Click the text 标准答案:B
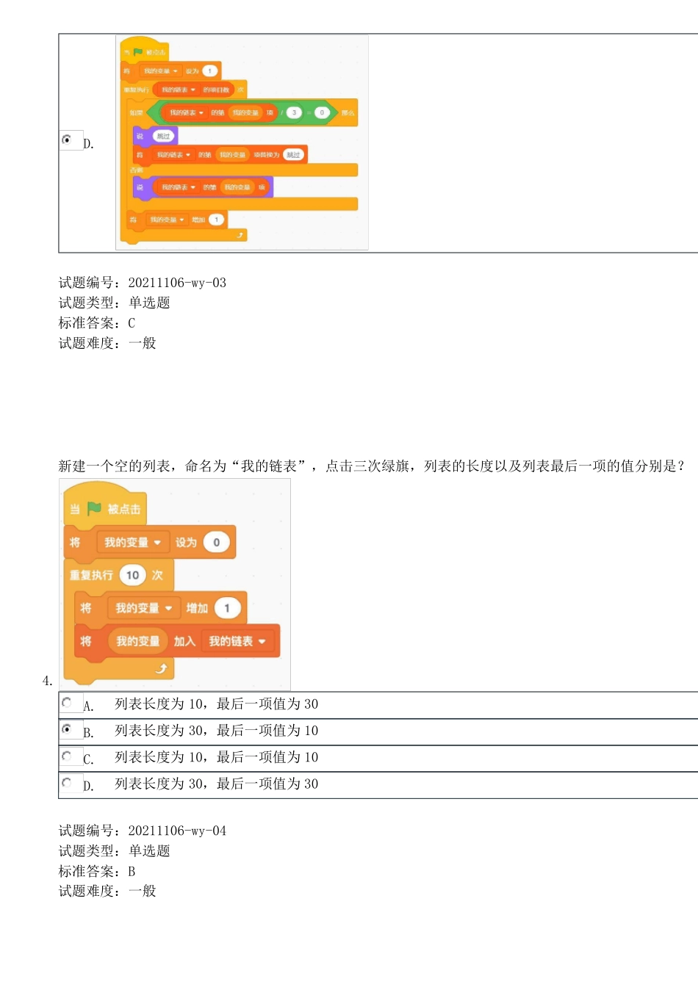The height and width of the screenshot is (987, 698). point(97,871)
